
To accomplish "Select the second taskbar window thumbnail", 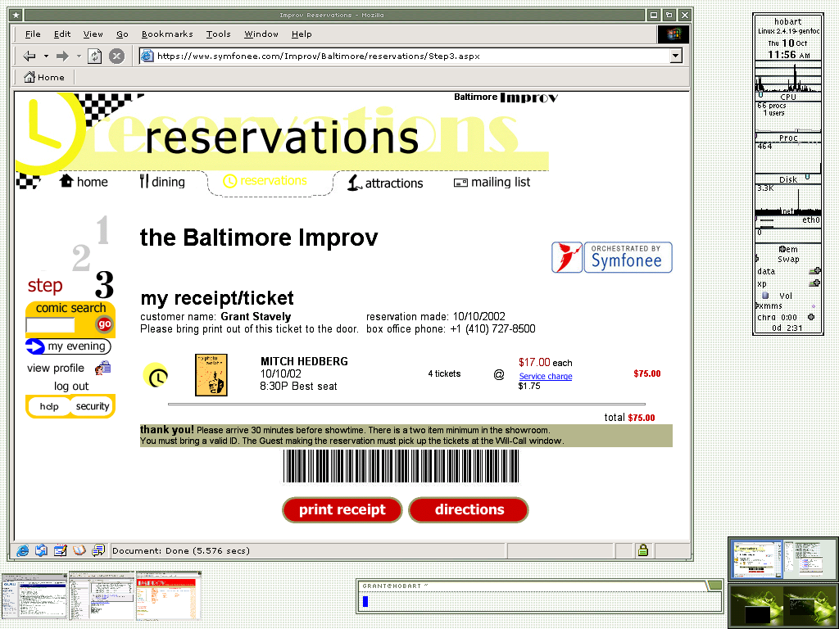I will point(102,596).
